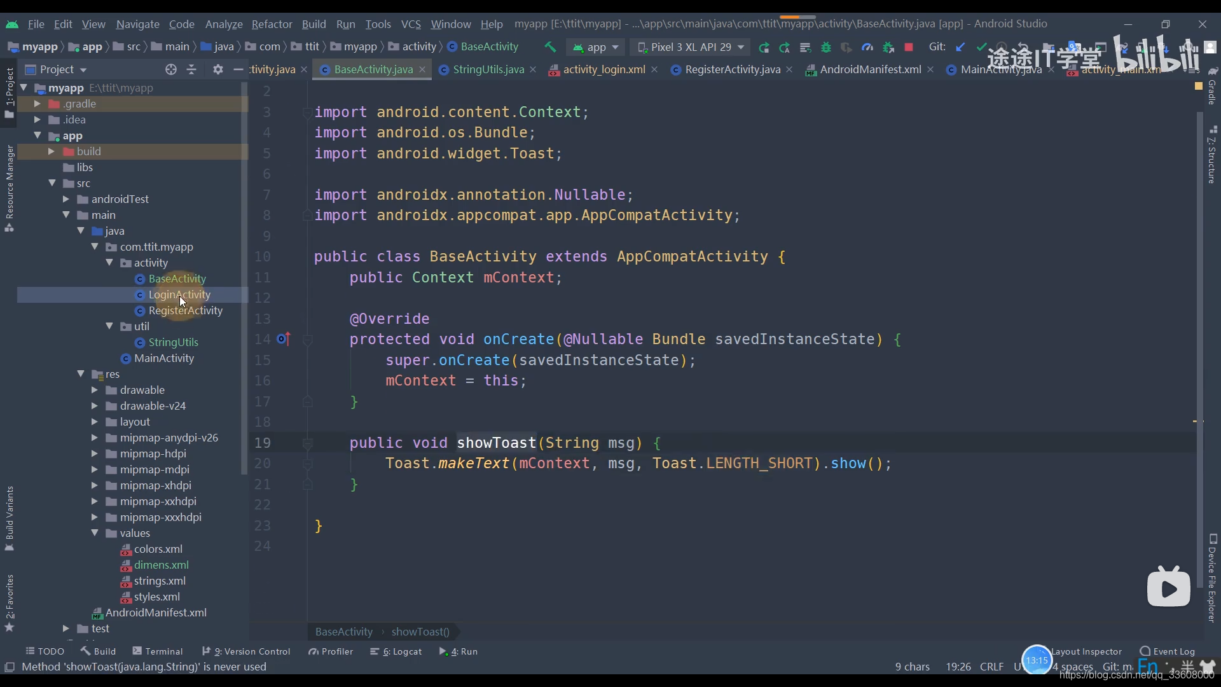Select the BaseActivity.java tab
Viewport: 1221px width, 687px height.
[x=373, y=69]
